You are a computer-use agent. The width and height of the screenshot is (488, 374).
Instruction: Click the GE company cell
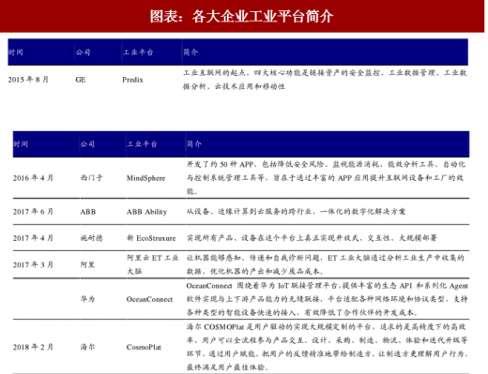(81, 80)
